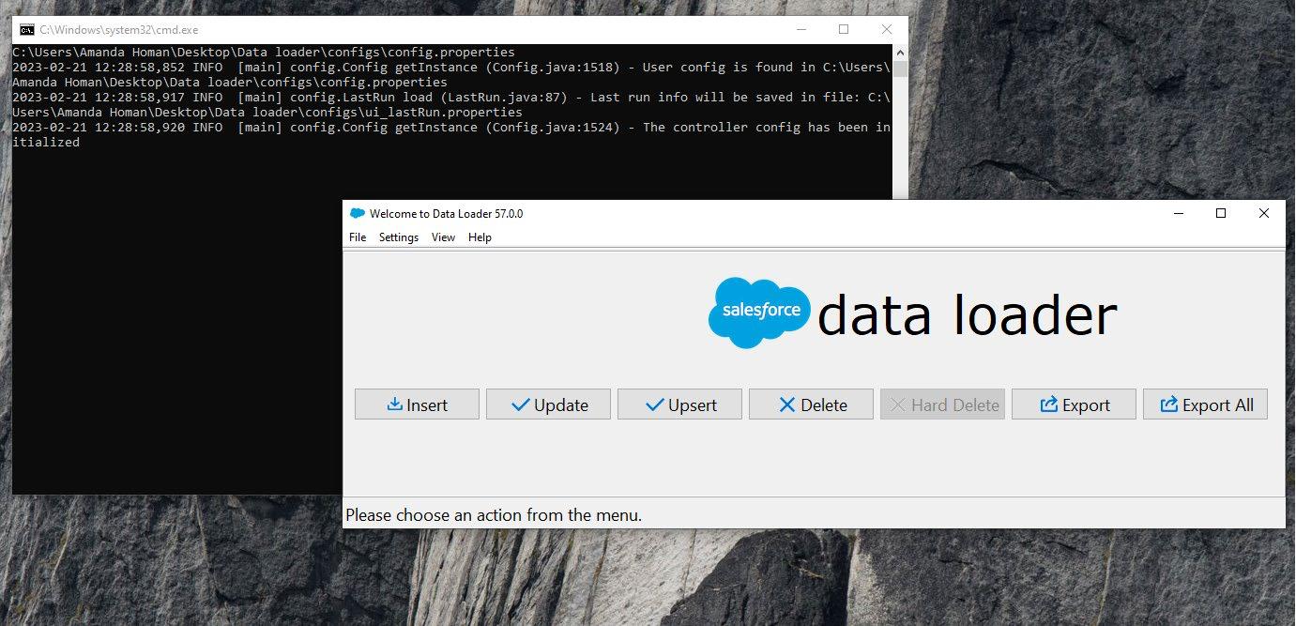The width and height of the screenshot is (1296, 626).
Task: Maximize the Data Loader window
Action: 1221,214
